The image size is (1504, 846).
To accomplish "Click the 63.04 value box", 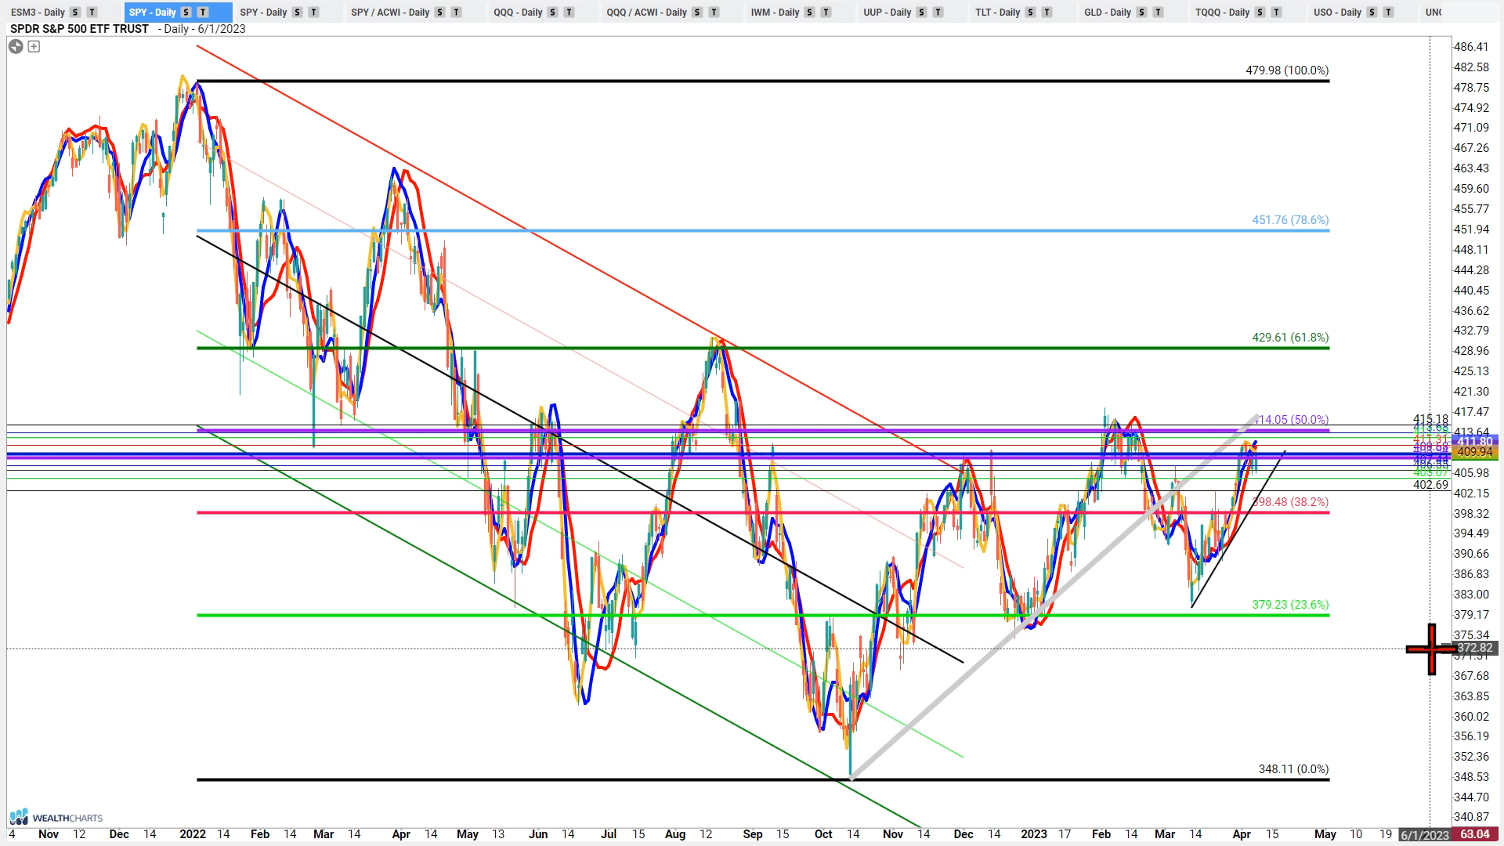I will [1475, 834].
